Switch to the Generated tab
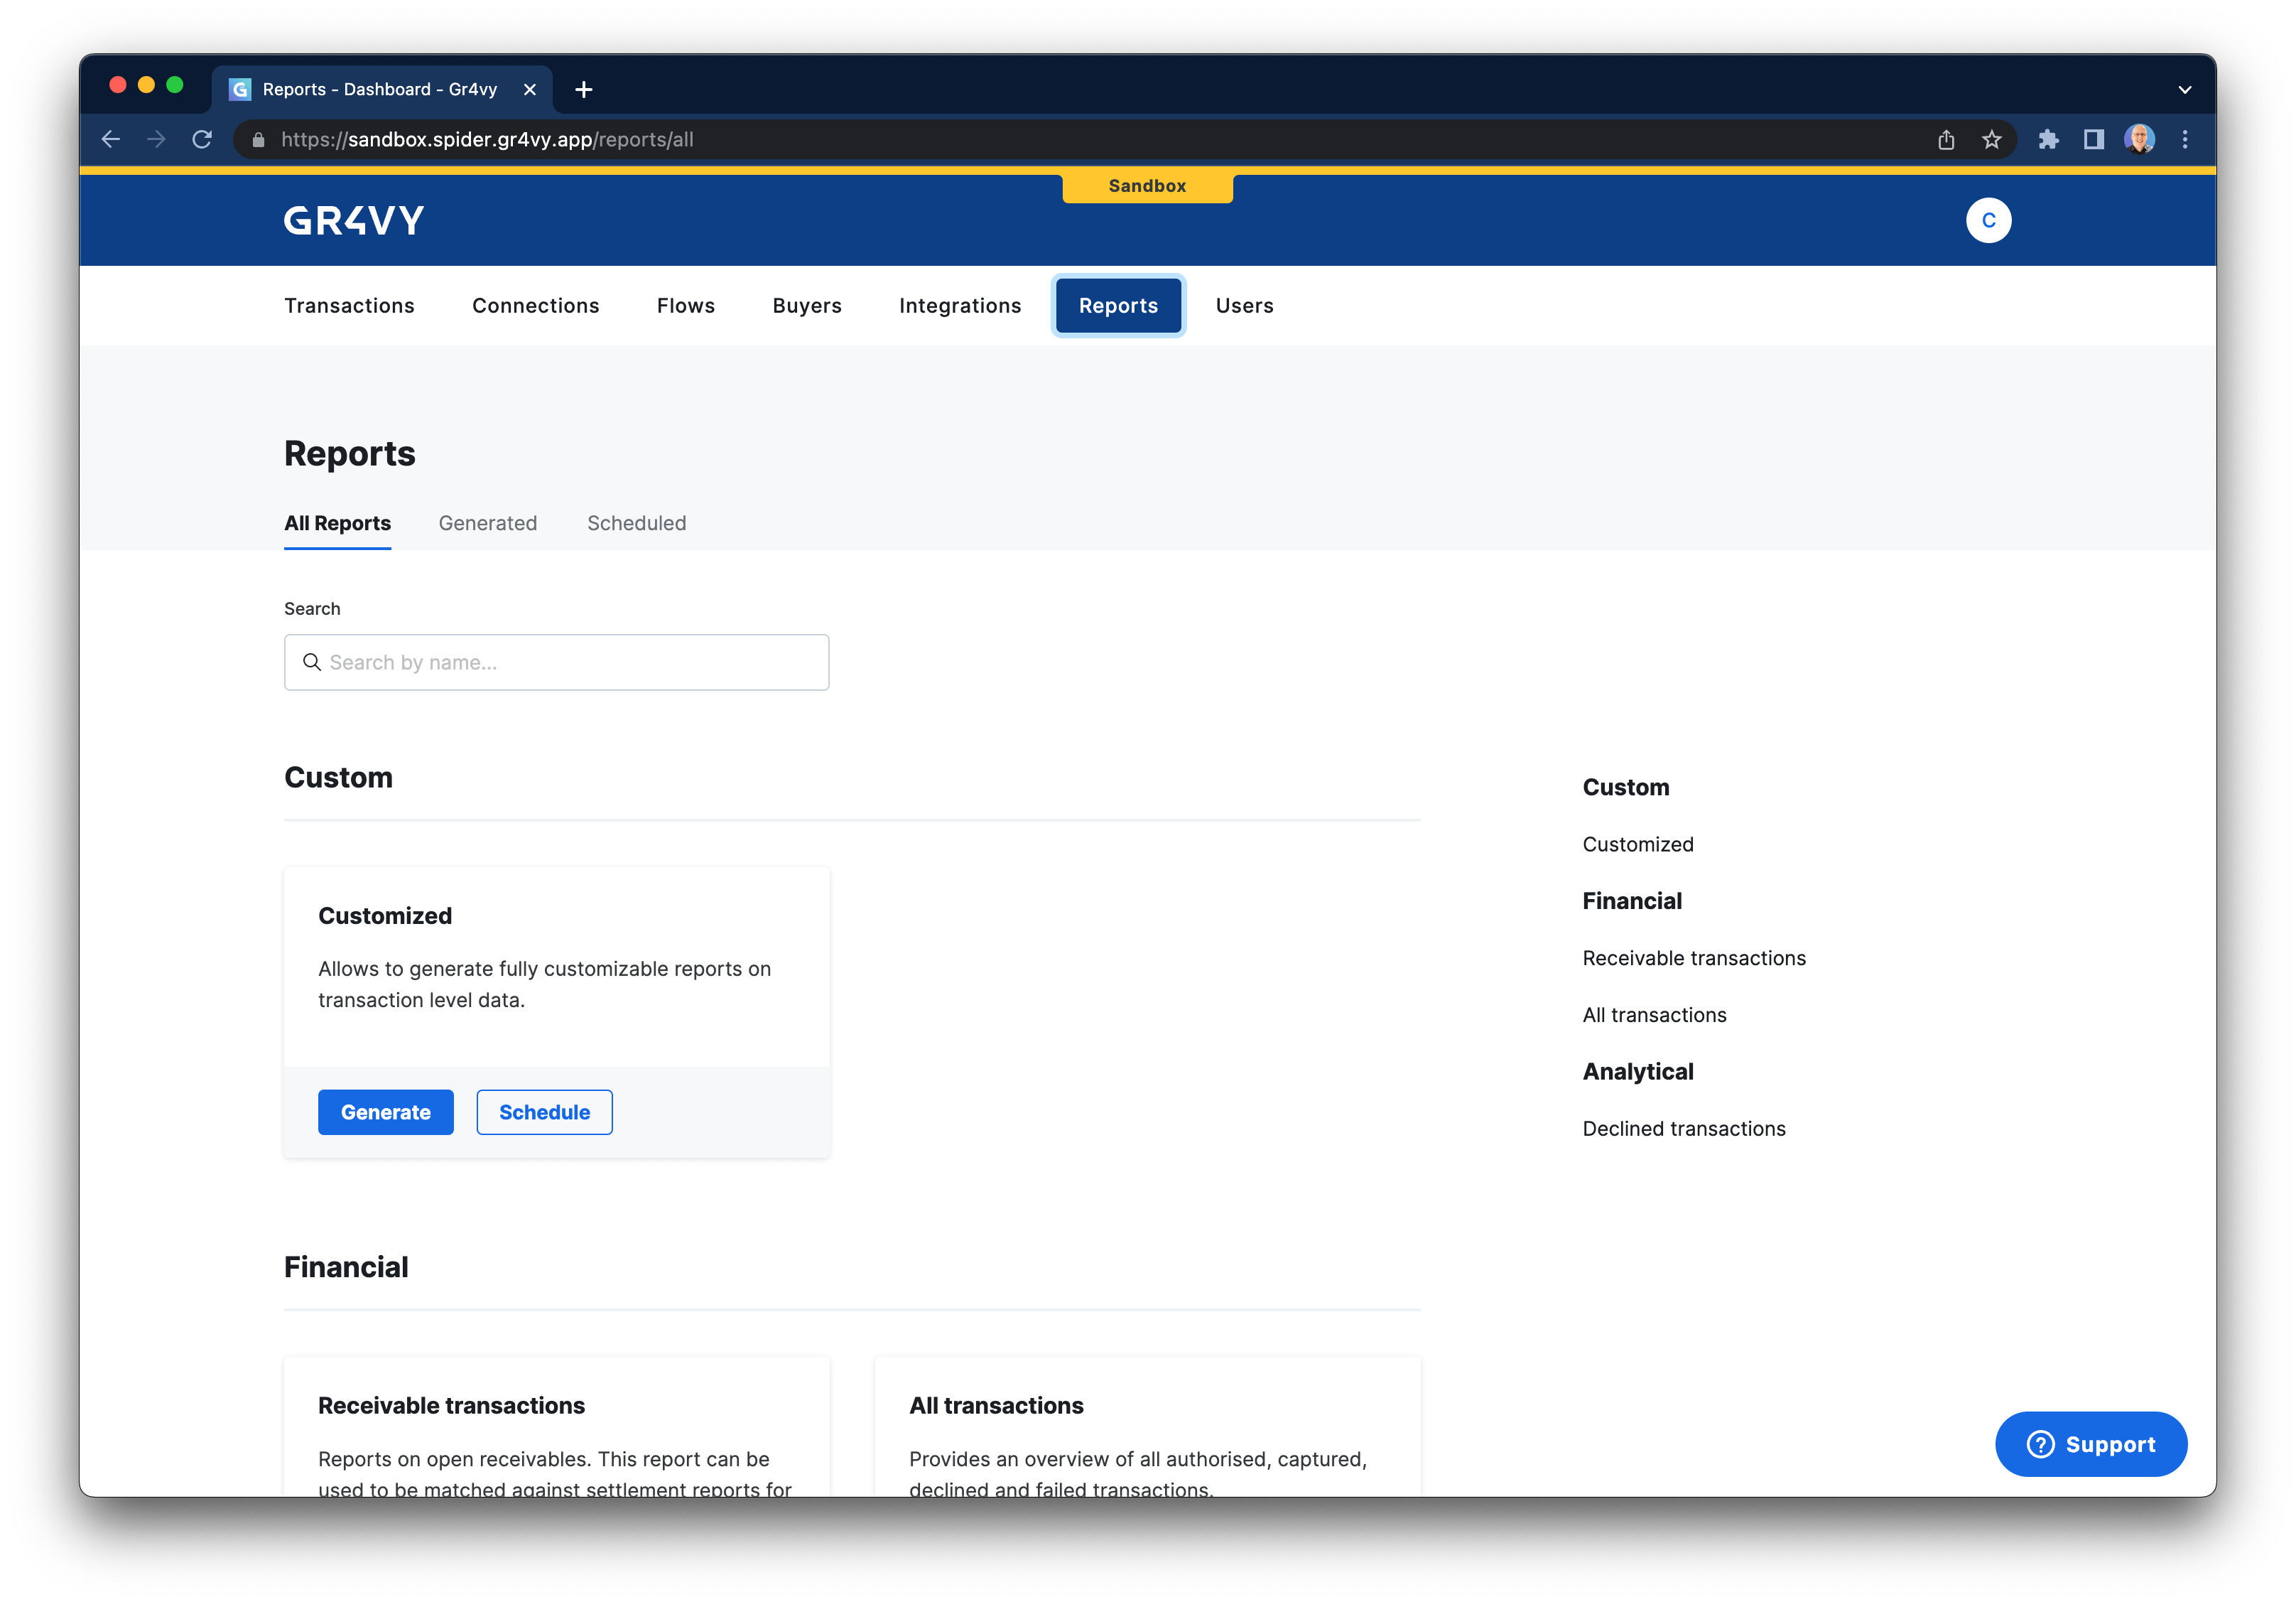The width and height of the screenshot is (2296, 1602). click(487, 523)
